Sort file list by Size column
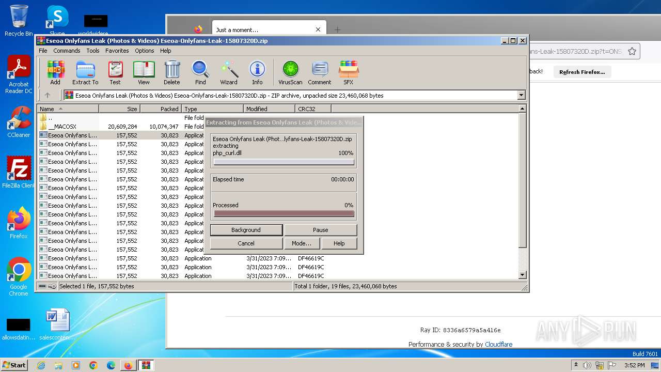The image size is (661, 372). tap(119, 109)
